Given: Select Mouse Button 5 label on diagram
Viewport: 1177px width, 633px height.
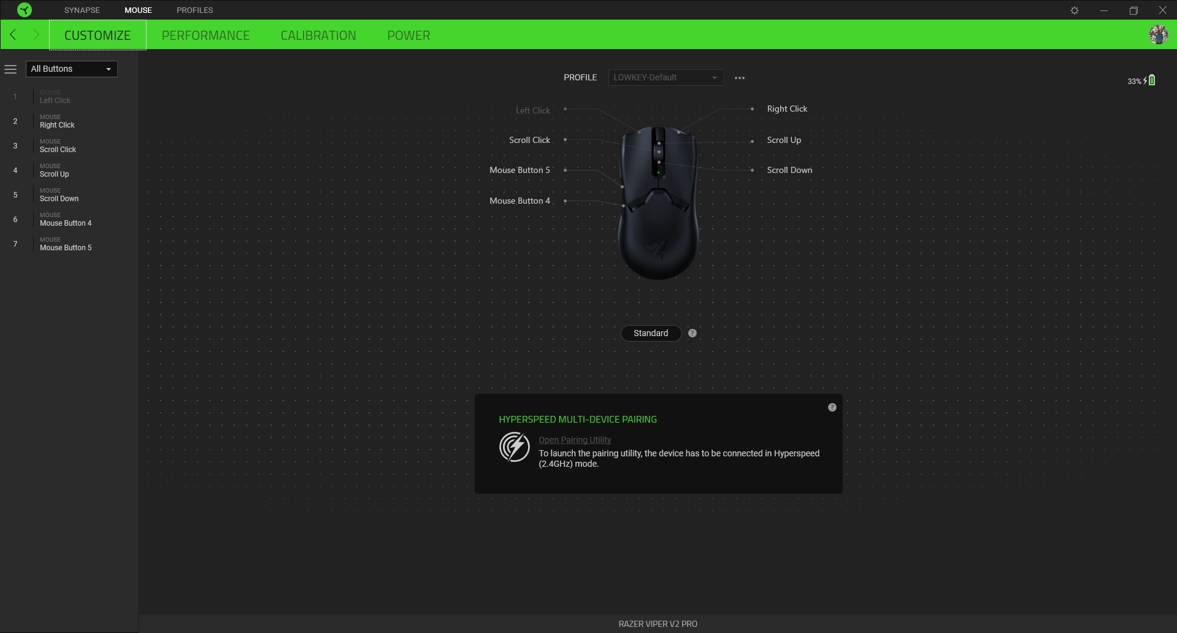Looking at the screenshot, I should point(519,170).
